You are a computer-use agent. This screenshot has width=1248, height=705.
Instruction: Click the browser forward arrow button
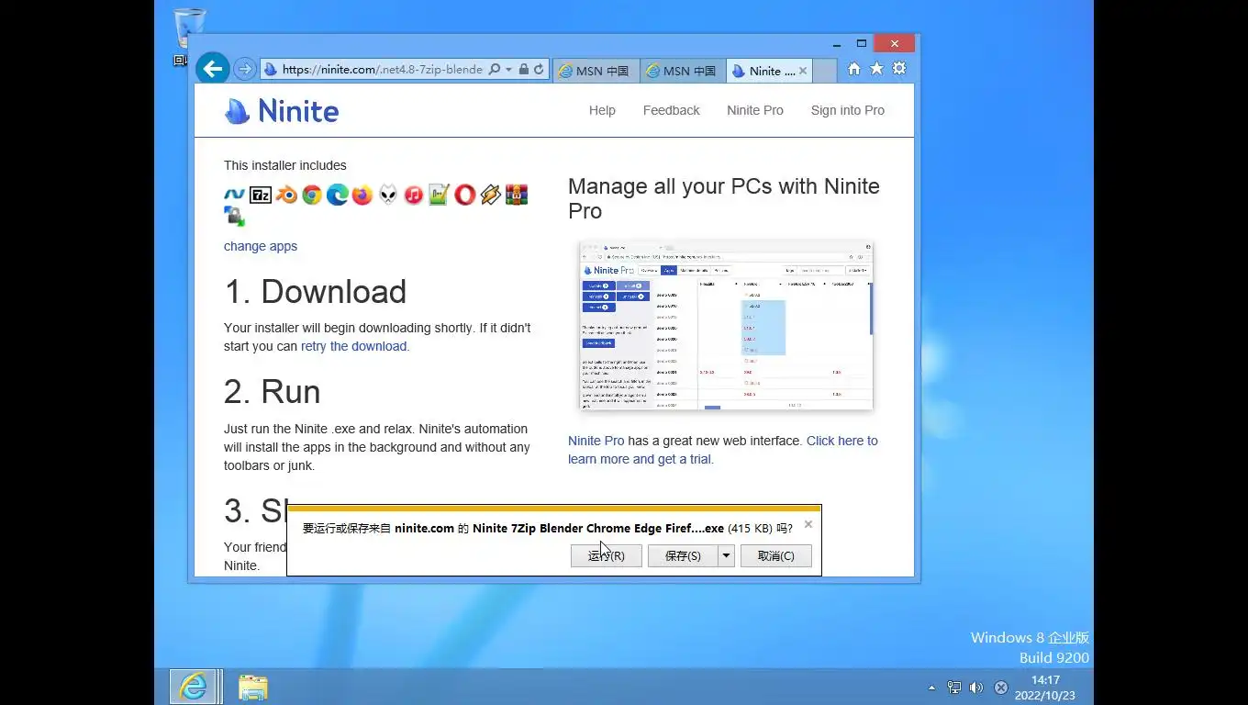coord(244,69)
